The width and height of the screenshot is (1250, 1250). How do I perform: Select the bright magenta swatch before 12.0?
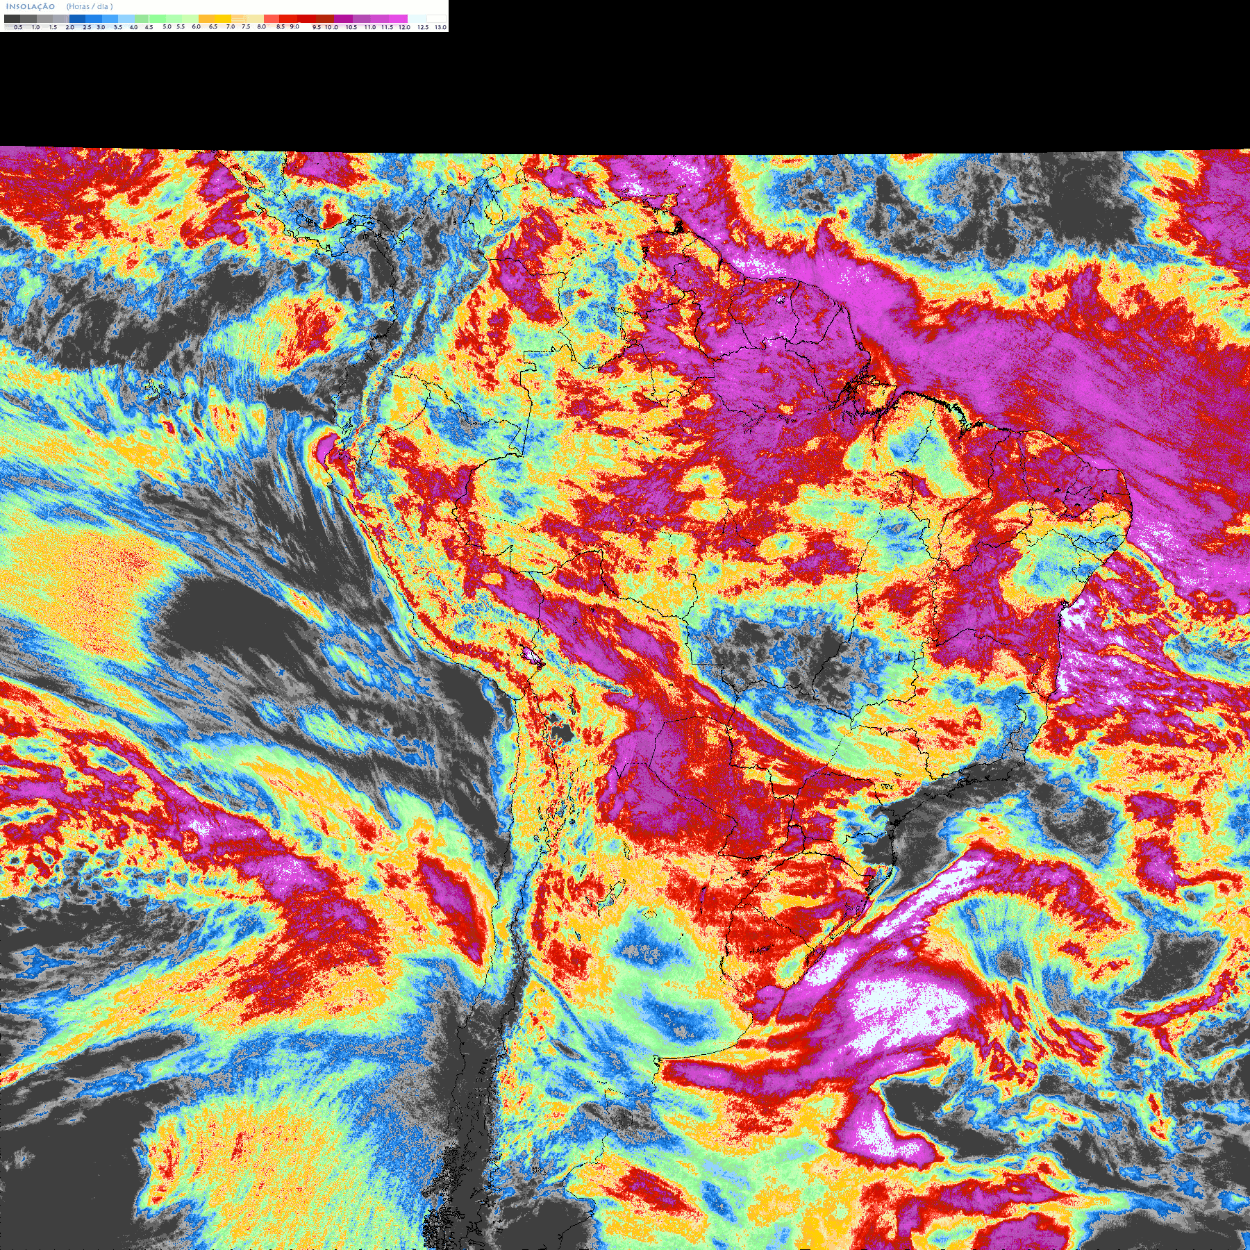point(398,19)
